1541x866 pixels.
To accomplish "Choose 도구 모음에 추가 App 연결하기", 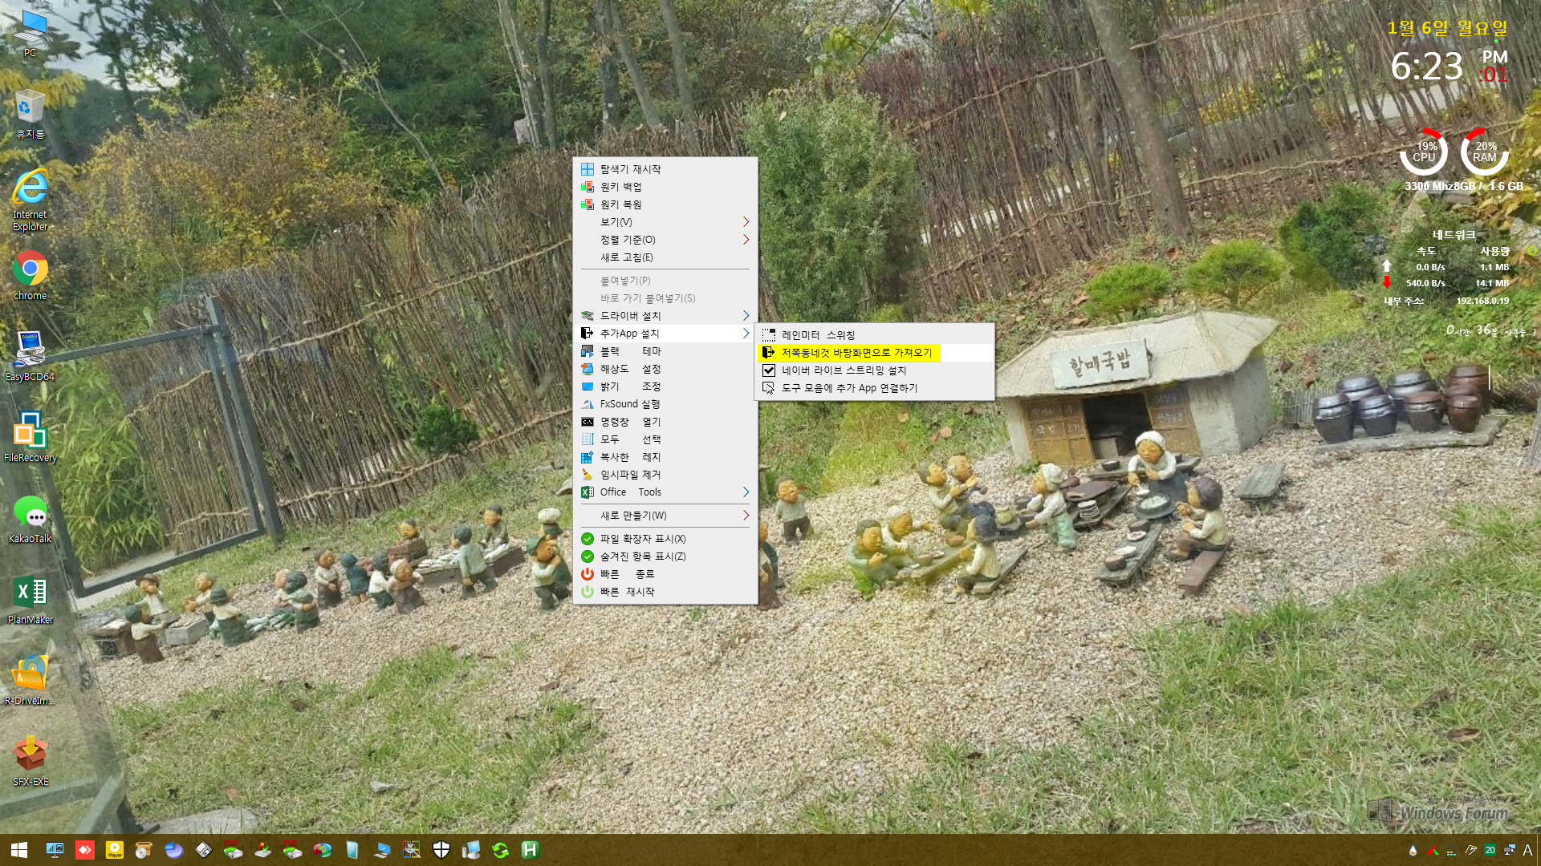I will (875, 388).
